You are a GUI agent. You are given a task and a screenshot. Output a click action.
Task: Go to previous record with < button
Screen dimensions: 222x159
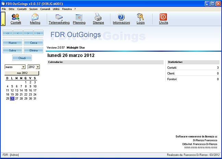point(18,33)
